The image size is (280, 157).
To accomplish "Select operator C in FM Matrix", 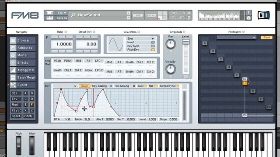I will coord(220,59).
